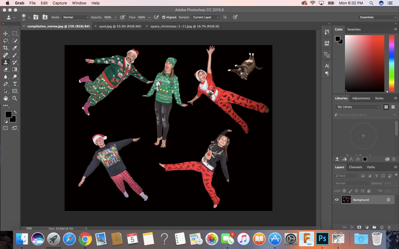Select the Blur tool
The height and width of the screenshot is (249, 399).
[6, 77]
